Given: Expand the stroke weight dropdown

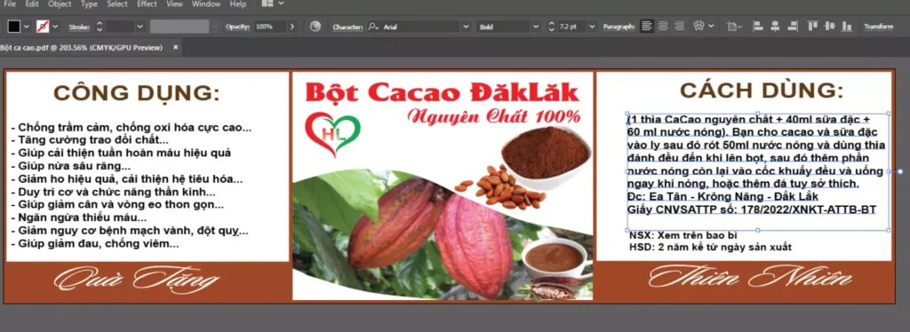Looking at the screenshot, I should [x=140, y=27].
